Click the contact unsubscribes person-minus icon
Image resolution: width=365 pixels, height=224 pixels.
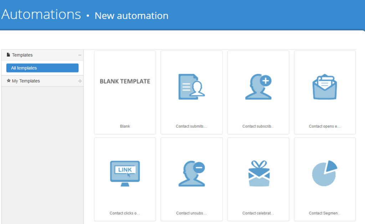coord(191,173)
